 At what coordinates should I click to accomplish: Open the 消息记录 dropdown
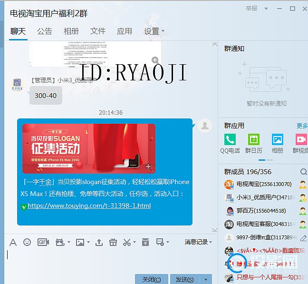[x=198, y=242]
